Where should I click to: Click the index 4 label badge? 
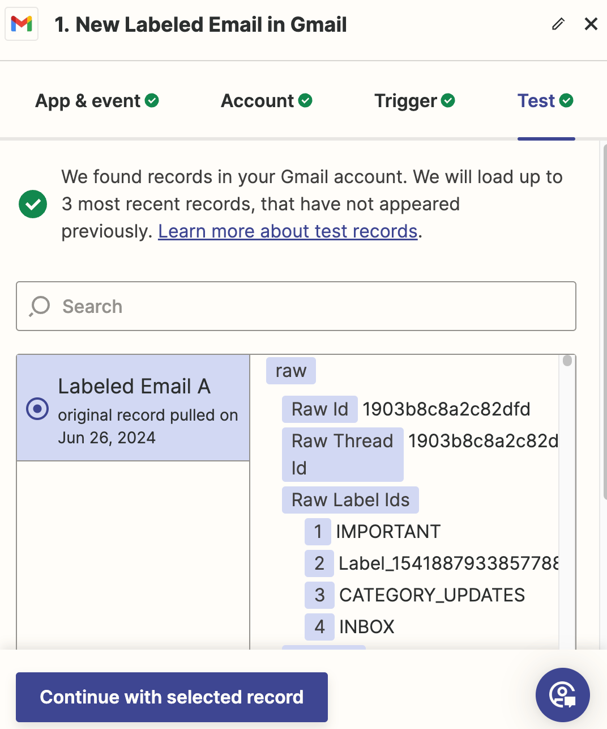click(319, 627)
